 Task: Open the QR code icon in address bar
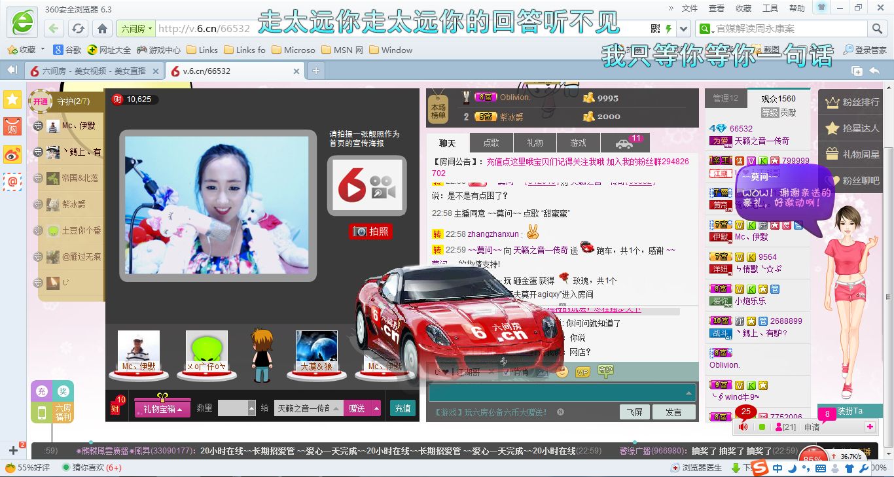[655, 29]
